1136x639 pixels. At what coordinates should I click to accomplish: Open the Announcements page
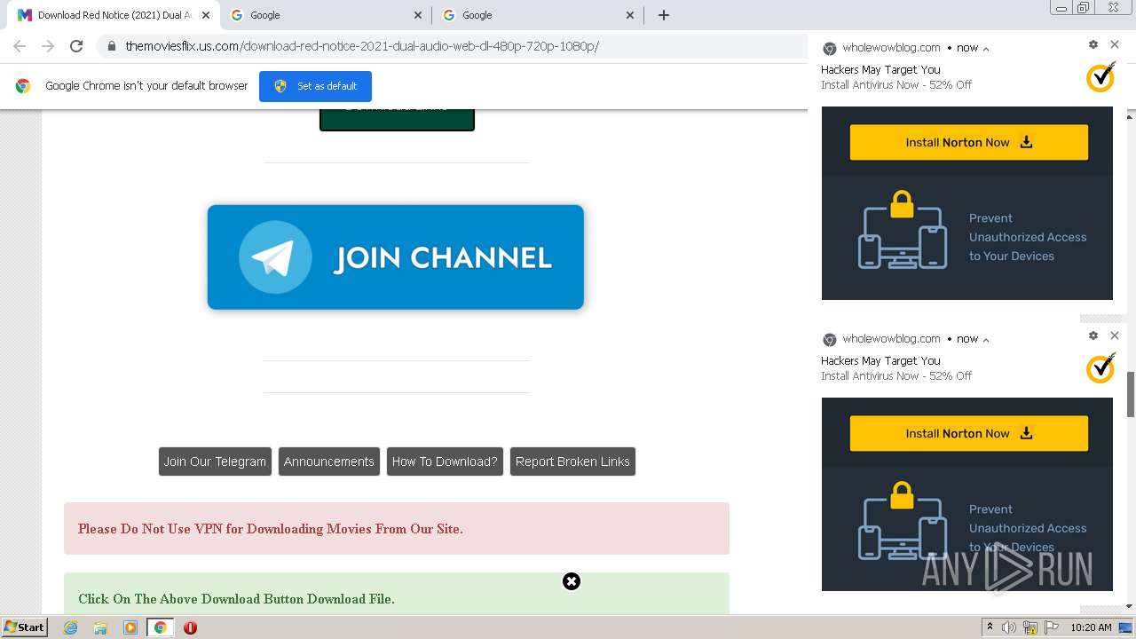point(329,461)
